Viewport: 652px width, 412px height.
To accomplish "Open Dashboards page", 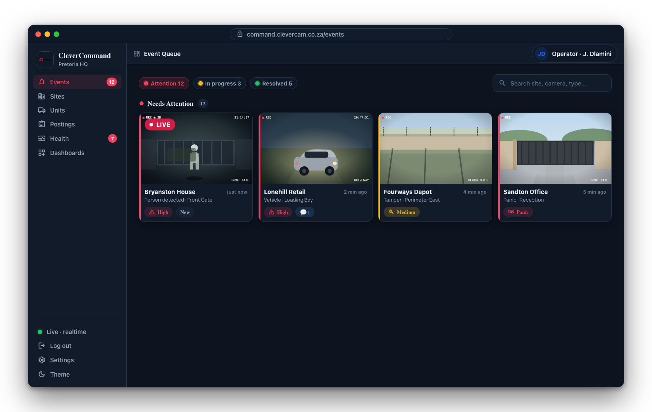I will coord(77,153).
